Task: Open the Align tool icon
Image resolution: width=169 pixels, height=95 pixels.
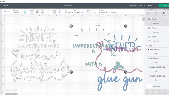Action: [49, 12]
